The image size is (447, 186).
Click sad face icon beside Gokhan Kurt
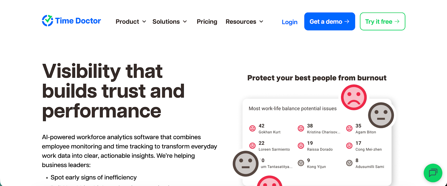252,129
